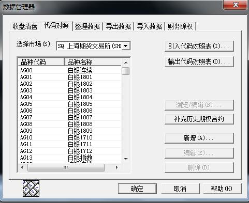Click the 新增(A) button
Viewport: 249px width, 203px height.
(x=199, y=138)
